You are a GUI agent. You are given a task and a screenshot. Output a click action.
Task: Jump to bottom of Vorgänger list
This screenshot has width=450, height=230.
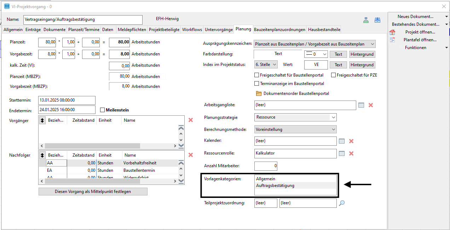coord(181,145)
